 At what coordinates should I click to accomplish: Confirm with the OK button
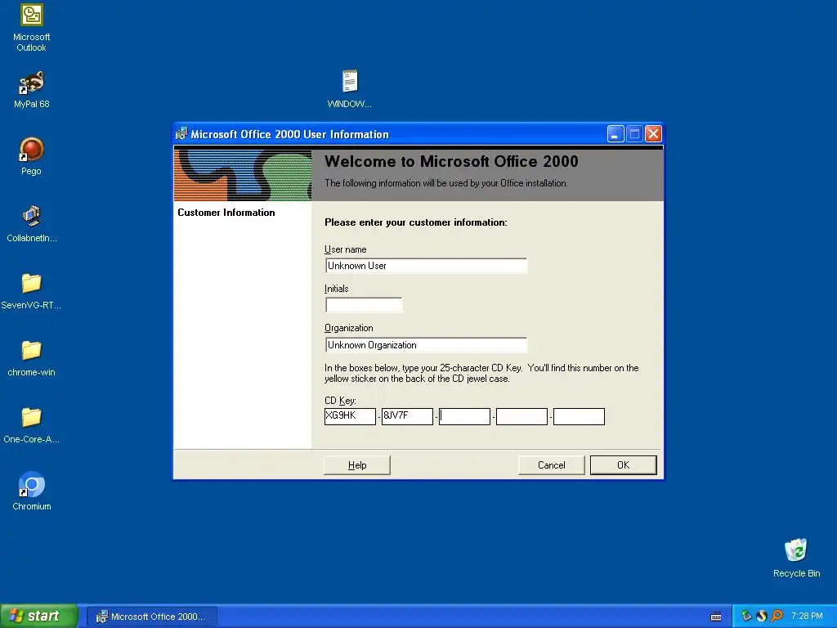coord(624,465)
